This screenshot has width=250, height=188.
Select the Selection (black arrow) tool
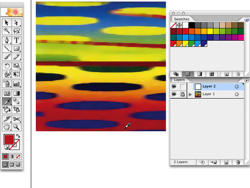pos(7,23)
